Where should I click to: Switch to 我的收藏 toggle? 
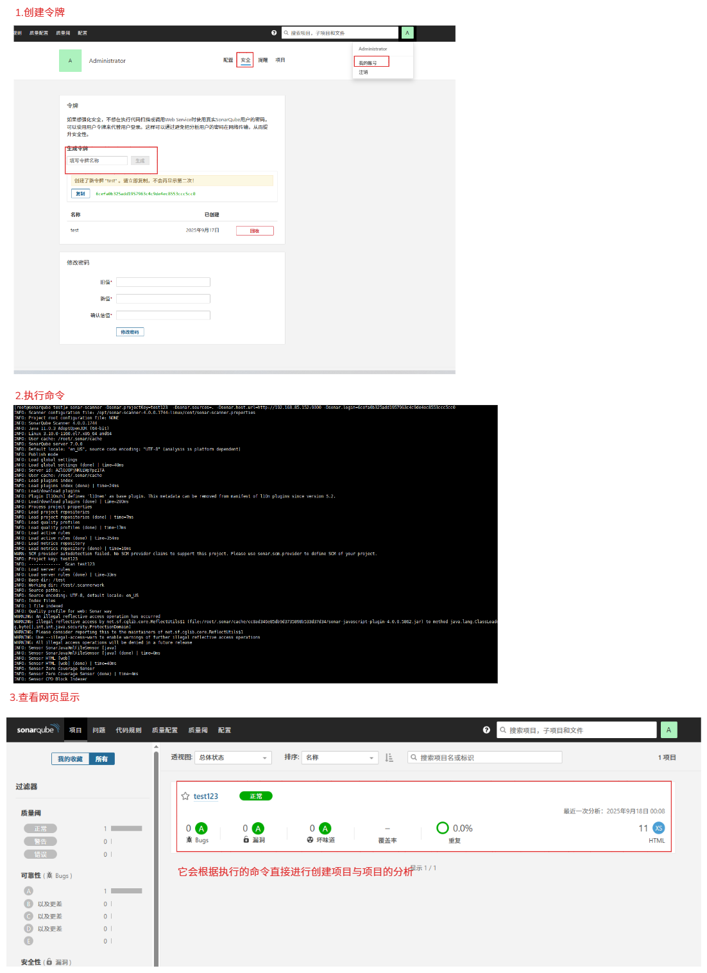tap(70, 759)
